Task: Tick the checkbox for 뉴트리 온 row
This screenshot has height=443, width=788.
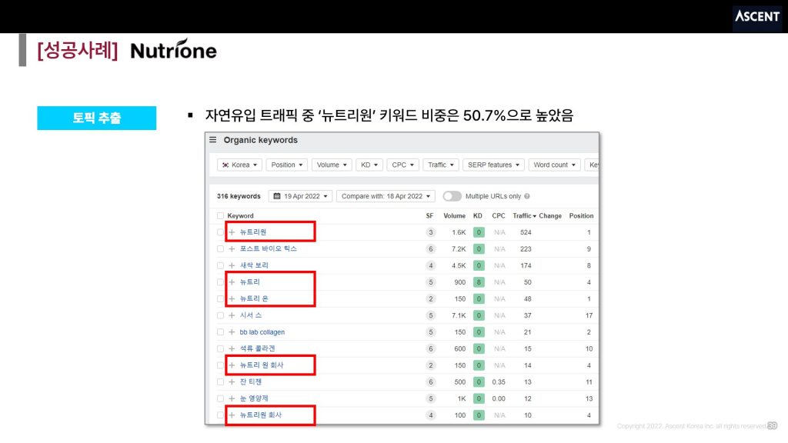Action: [x=220, y=299]
